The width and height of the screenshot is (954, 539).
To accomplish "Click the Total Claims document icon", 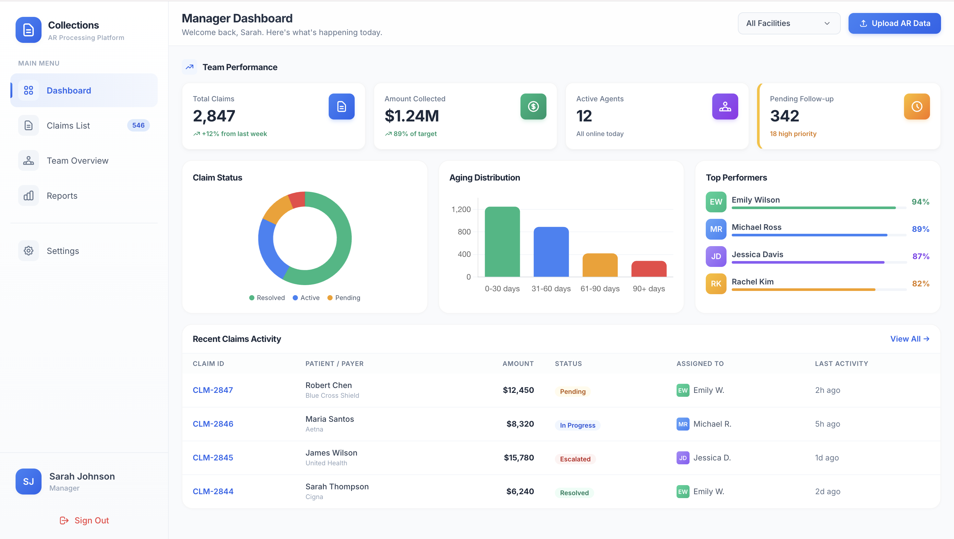I will tap(341, 107).
